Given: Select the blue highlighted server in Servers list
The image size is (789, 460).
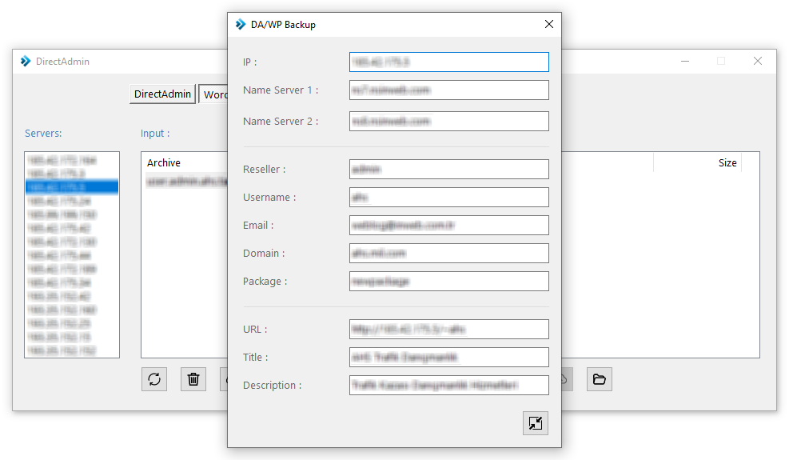Looking at the screenshot, I should point(72,187).
